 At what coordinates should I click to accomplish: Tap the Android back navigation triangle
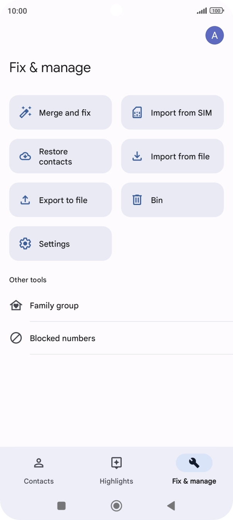click(x=171, y=506)
